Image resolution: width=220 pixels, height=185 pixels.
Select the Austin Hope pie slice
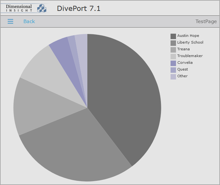[x=125, y=96]
